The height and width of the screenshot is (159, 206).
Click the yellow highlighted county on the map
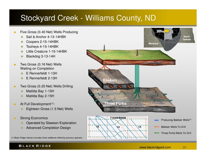[x=167, y=31]
